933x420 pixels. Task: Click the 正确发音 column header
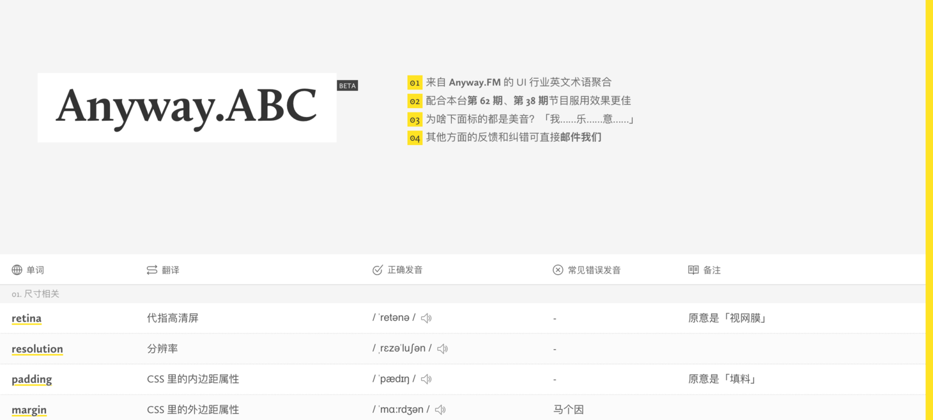click(x=405, y=270)
